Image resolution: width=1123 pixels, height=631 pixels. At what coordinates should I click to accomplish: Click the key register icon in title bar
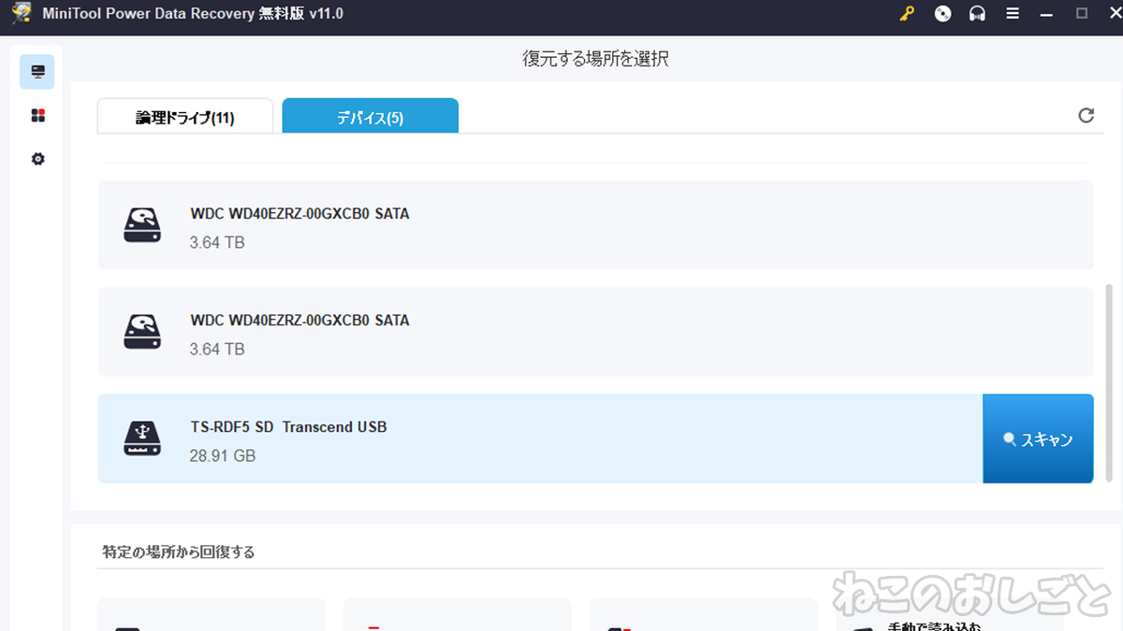tap(907, 14)
